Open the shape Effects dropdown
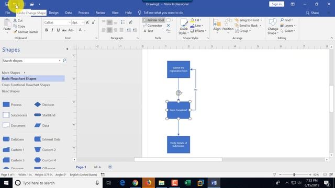335x188 pixels. (x=198, y=31)
